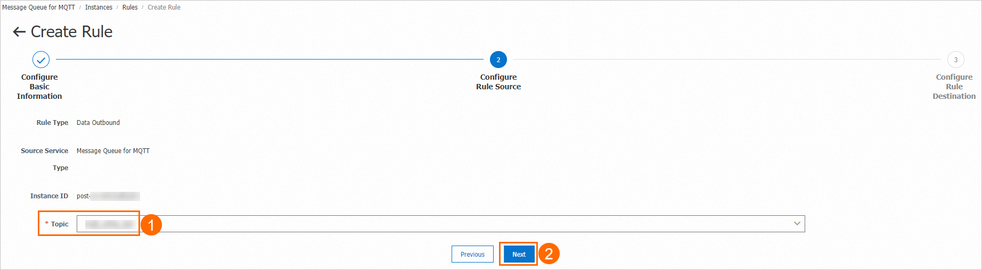Click the Rule Type label
Screen dimensions: 982x270
point(52,123)
